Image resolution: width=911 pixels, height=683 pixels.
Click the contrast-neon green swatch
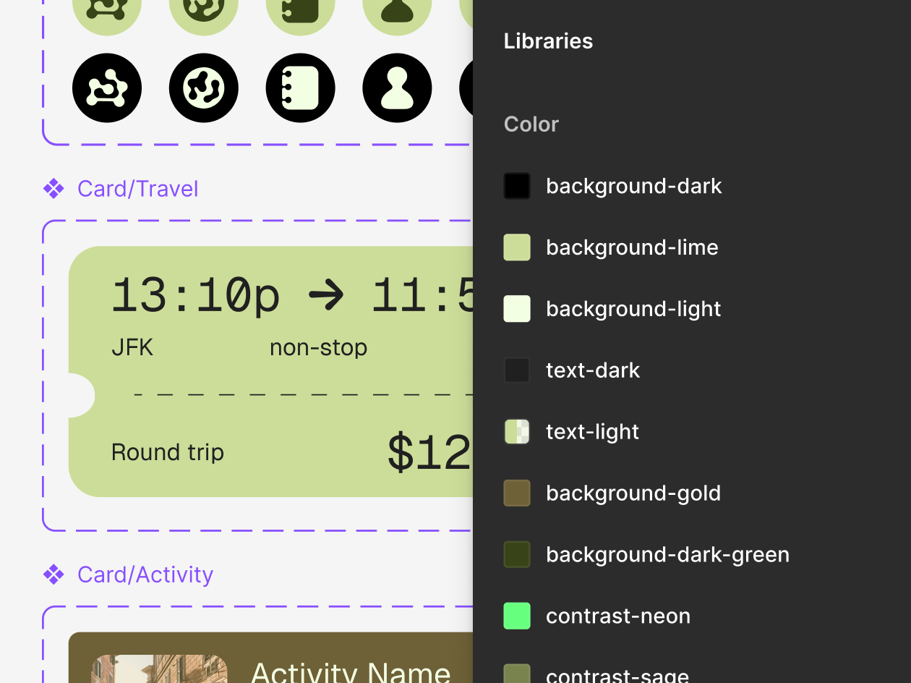(x=517, y=616)
